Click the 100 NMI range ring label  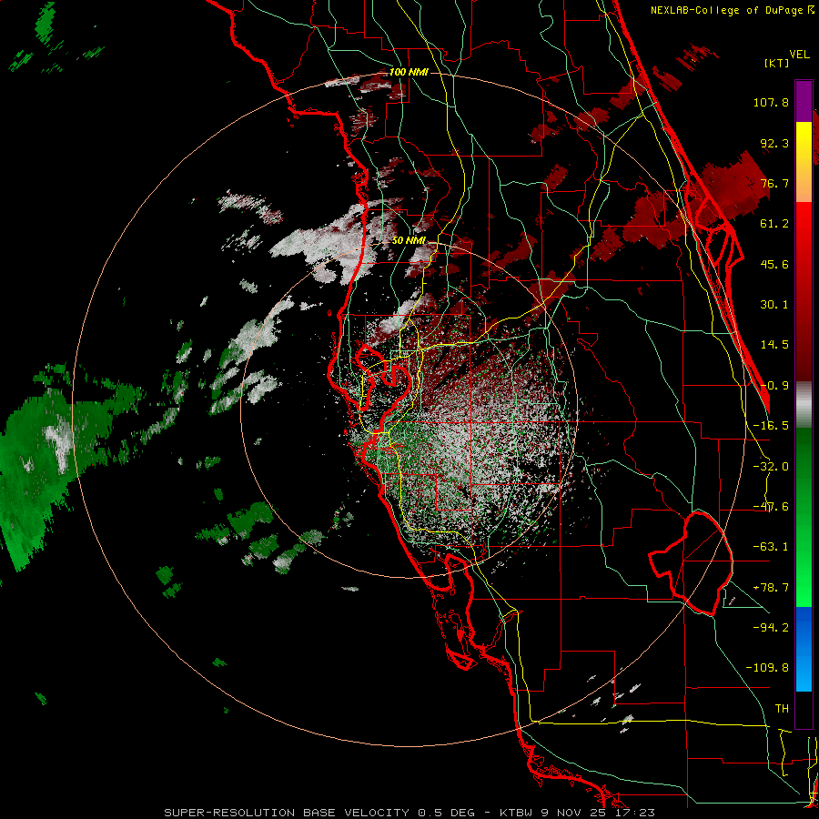tap(409, 72)
